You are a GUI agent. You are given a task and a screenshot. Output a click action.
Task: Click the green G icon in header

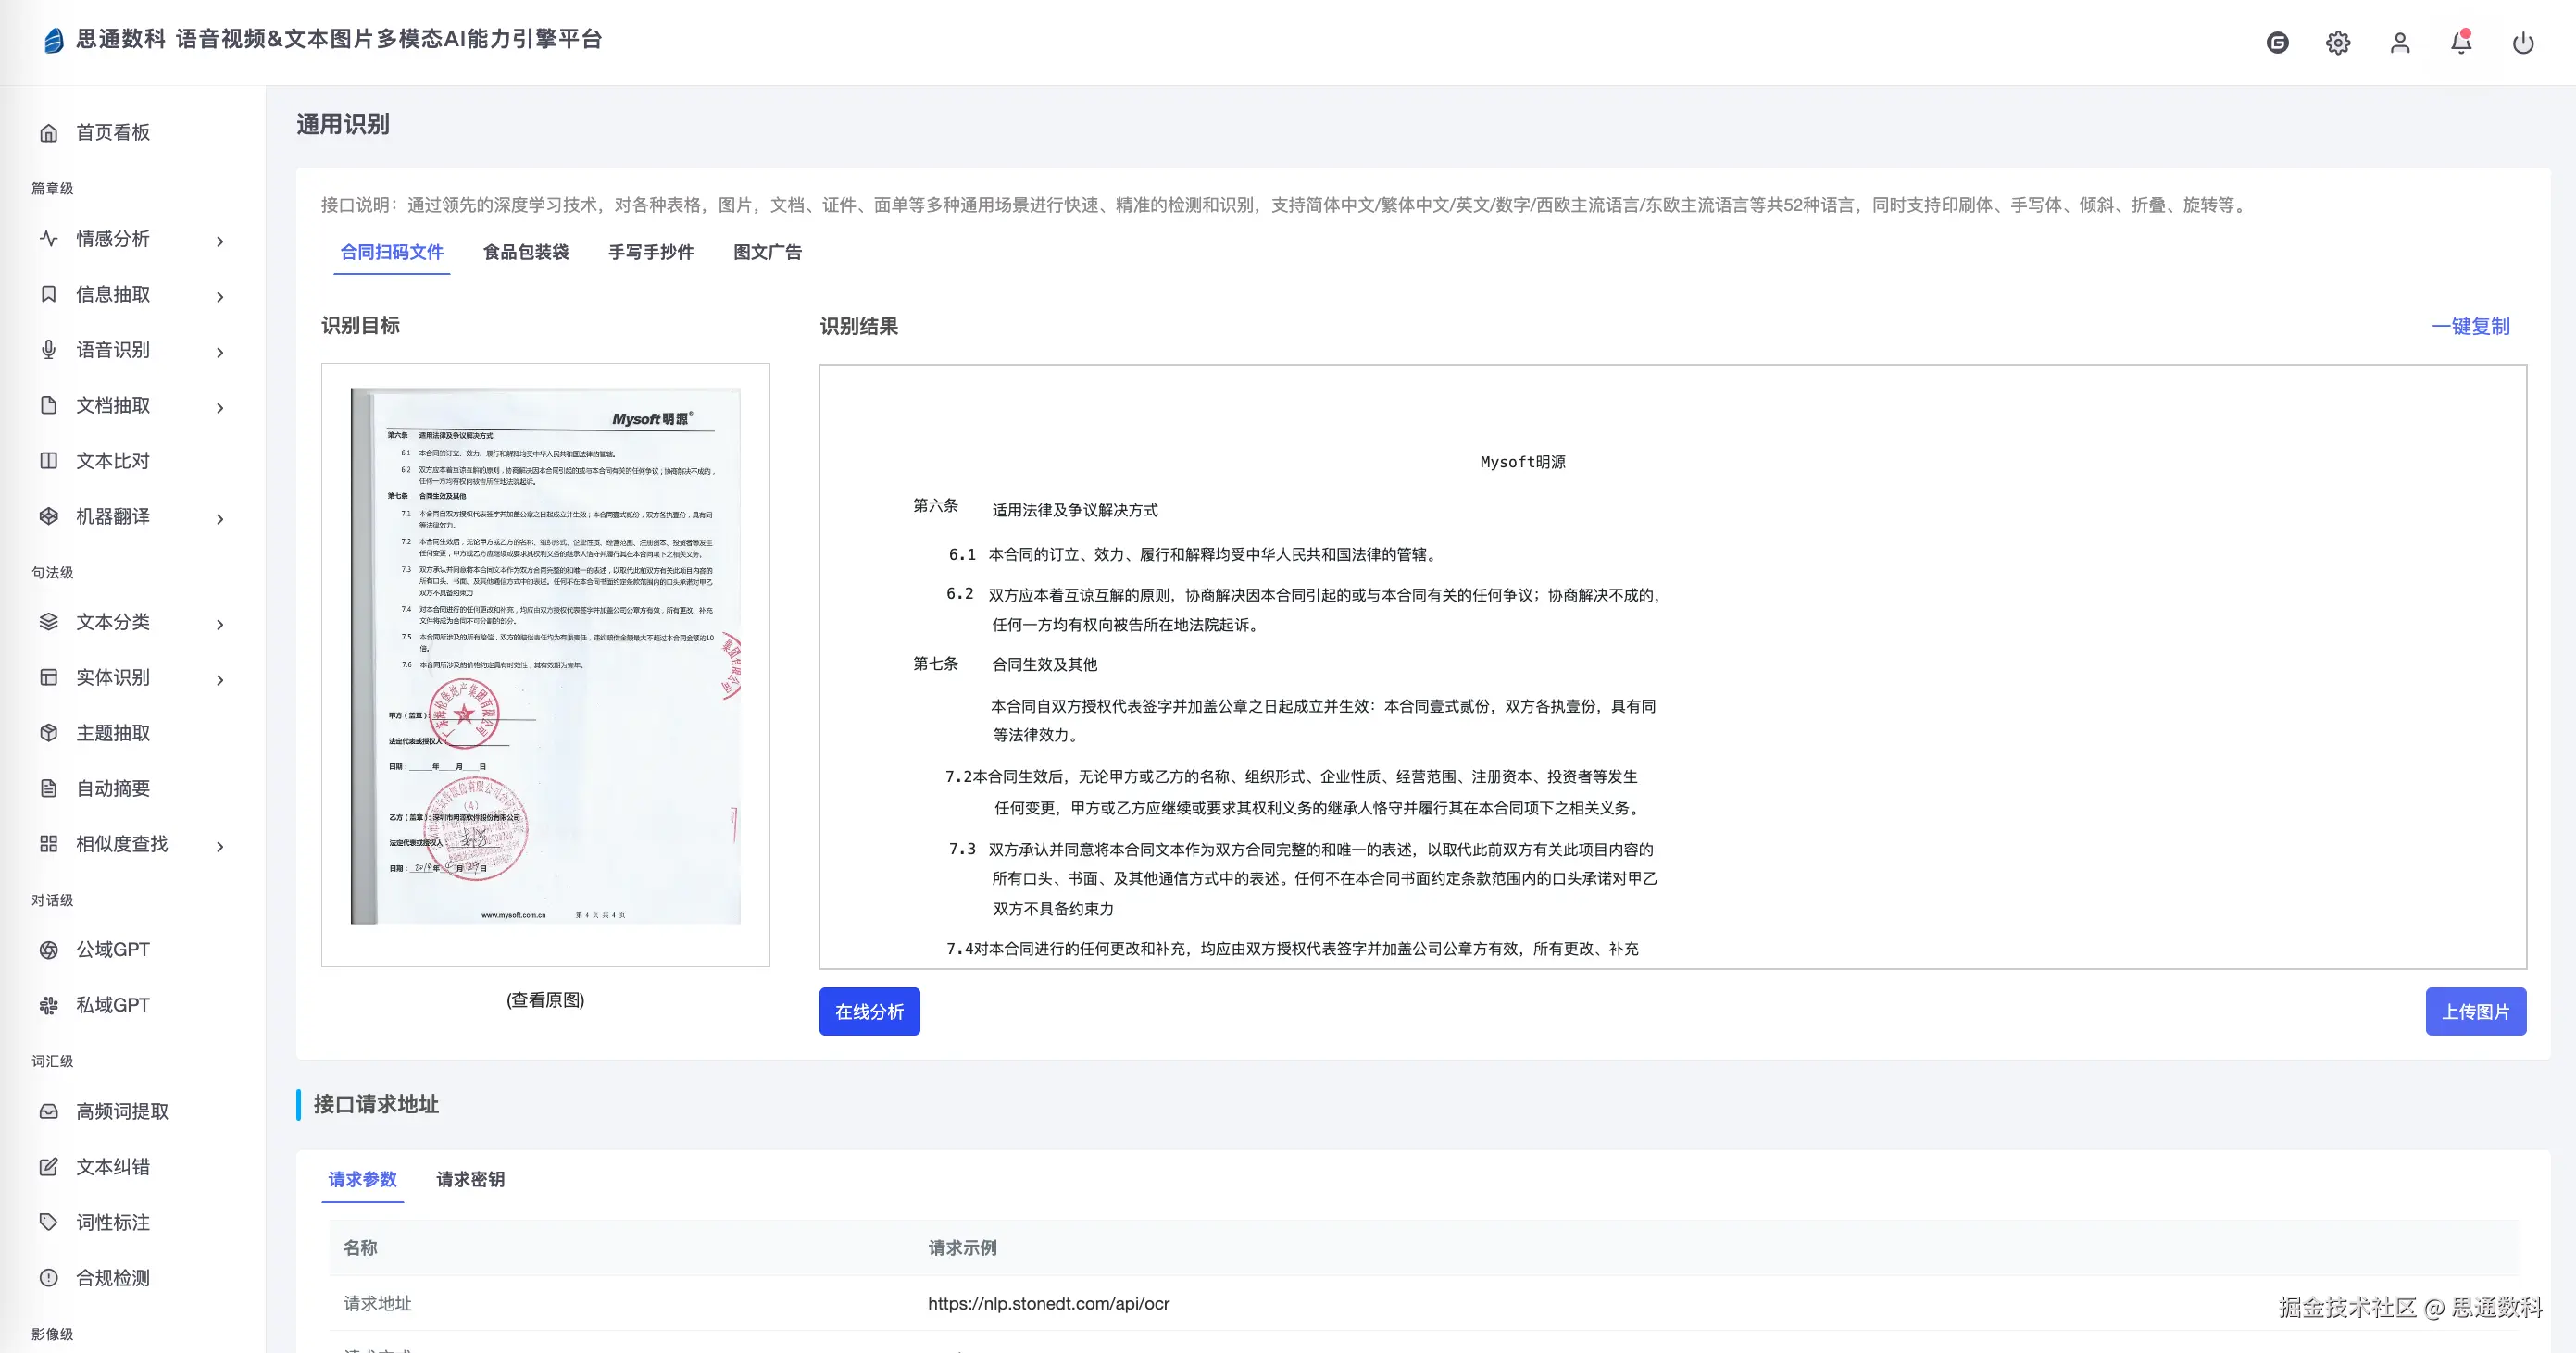[2277, 43]
